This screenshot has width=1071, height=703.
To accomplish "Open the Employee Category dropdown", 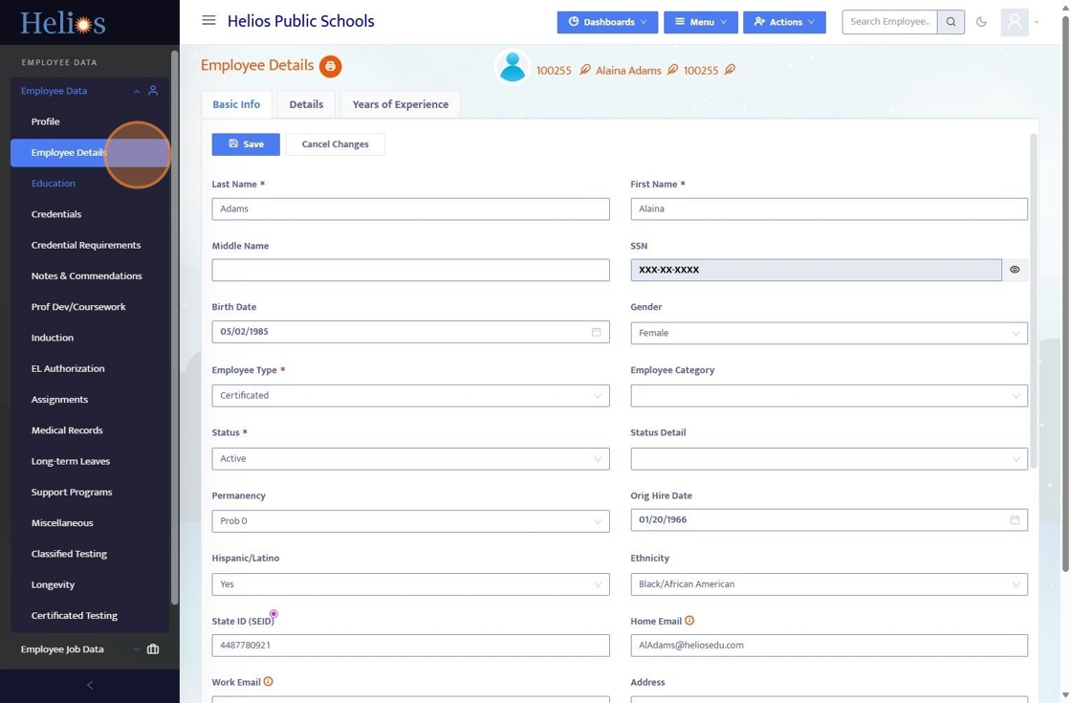I will tap(828, 396).
